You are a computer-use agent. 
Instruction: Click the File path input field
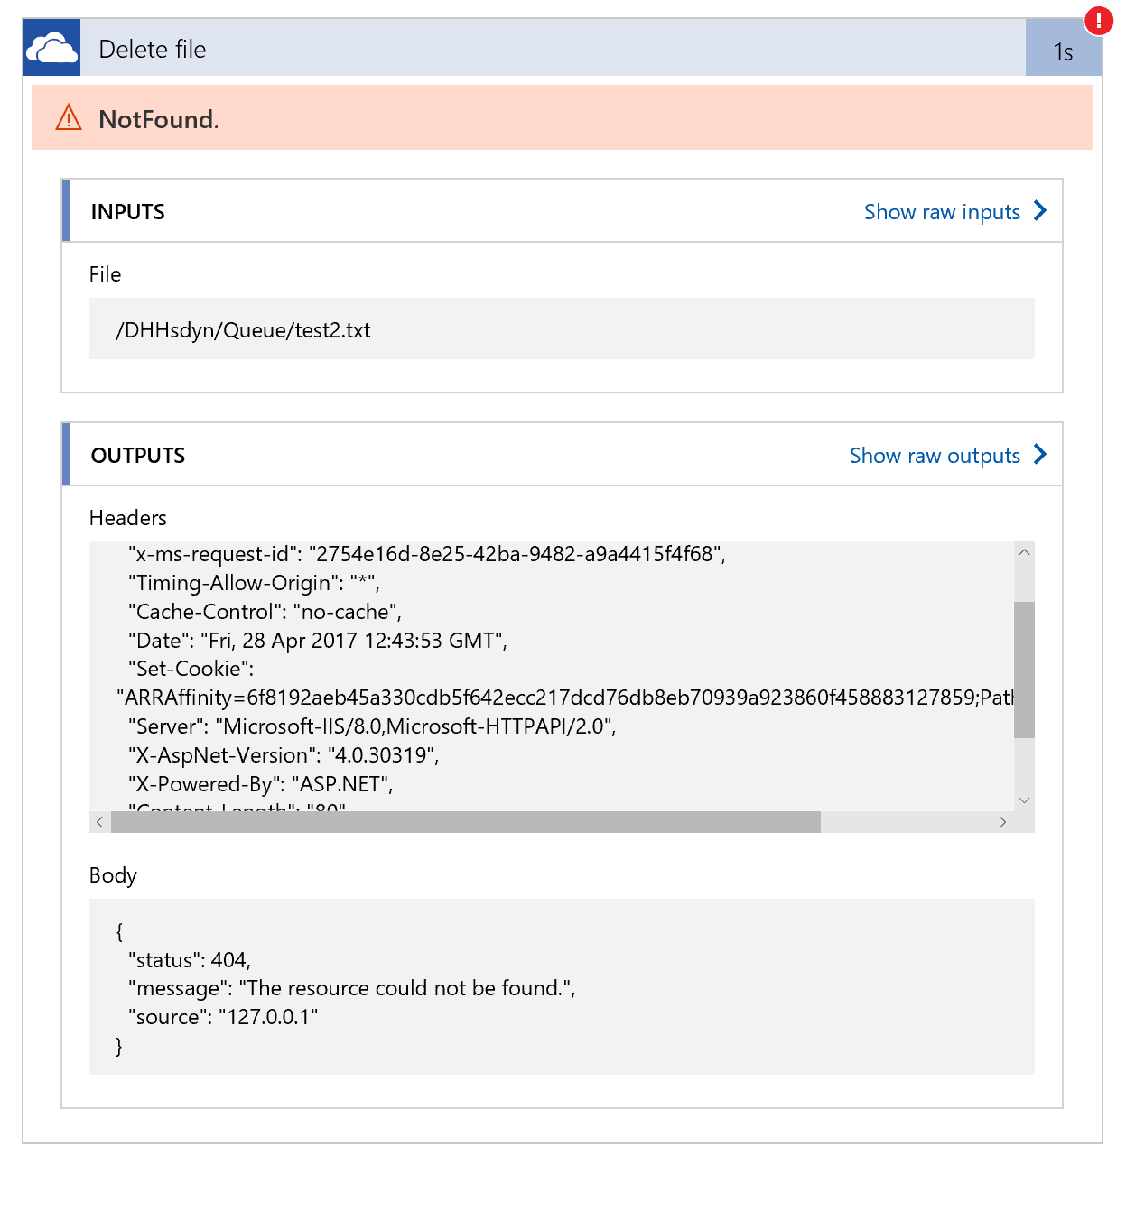(562, 328)
